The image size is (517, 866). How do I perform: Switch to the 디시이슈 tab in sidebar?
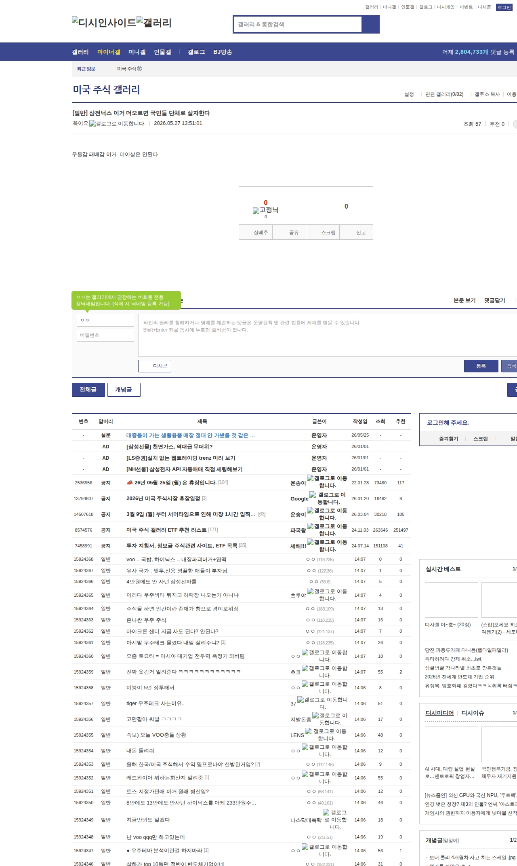pos(473,713)
